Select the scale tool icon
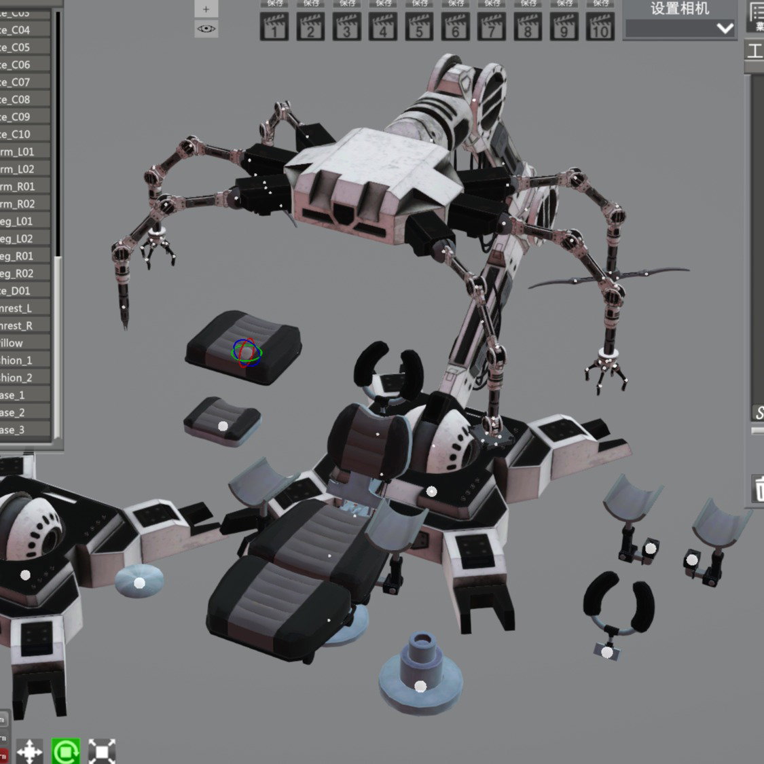The width and height of the screenshot is (764, 764). [102, 751]
